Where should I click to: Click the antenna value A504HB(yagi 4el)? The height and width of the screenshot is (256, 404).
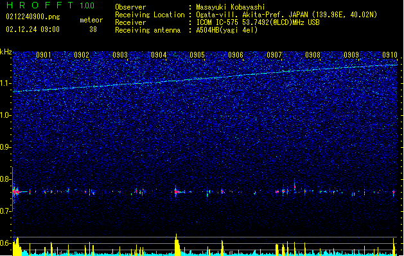point(227,30)
